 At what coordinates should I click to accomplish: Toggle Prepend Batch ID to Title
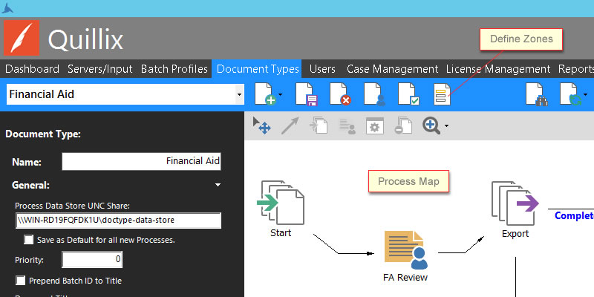click(x=21, y=281)
